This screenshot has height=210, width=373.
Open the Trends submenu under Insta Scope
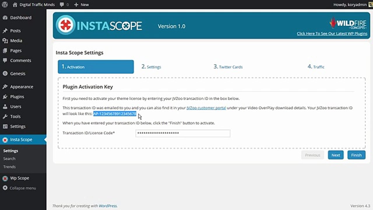click(9, 167)
